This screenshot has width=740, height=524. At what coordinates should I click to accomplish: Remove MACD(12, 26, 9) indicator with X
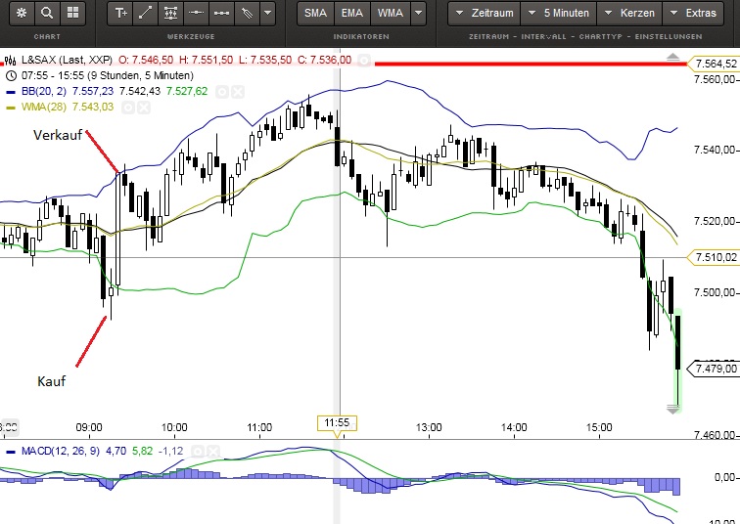[x=213, y=452]
